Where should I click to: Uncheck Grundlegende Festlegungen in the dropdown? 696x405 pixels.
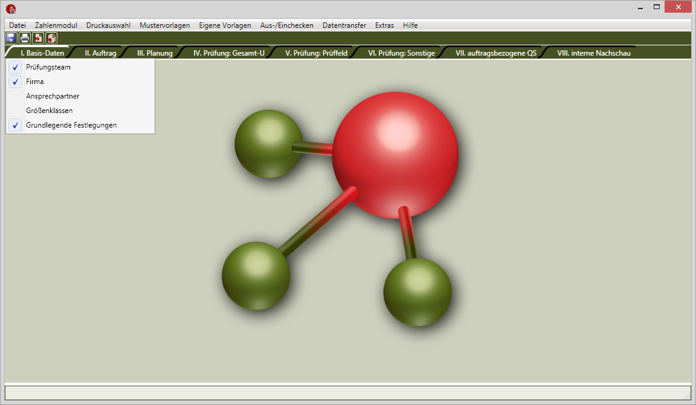click(x=71, y=125)
